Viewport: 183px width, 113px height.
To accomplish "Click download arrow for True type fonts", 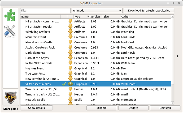I will click(70, 73).
